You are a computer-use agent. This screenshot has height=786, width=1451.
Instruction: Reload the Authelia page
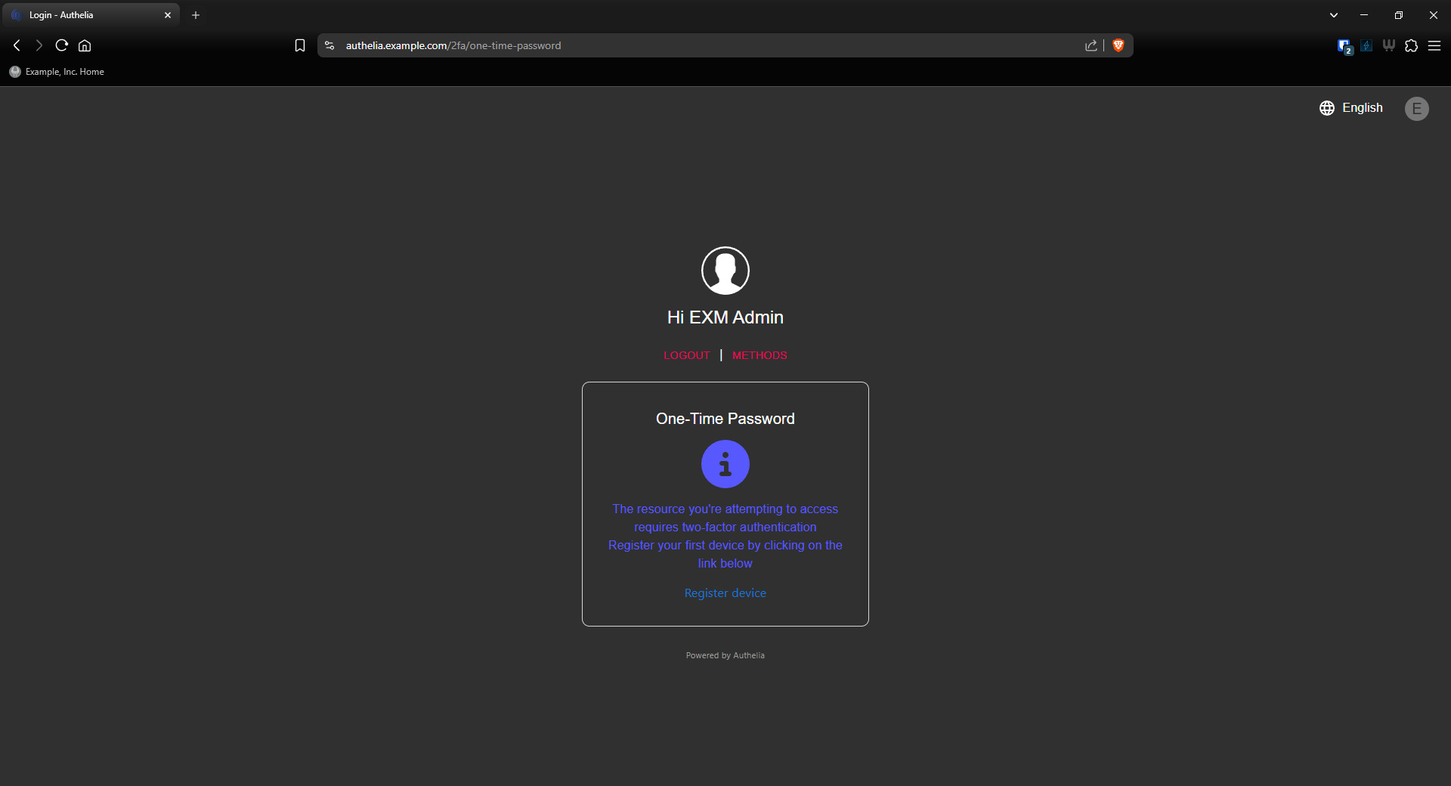tap(62, 45)
